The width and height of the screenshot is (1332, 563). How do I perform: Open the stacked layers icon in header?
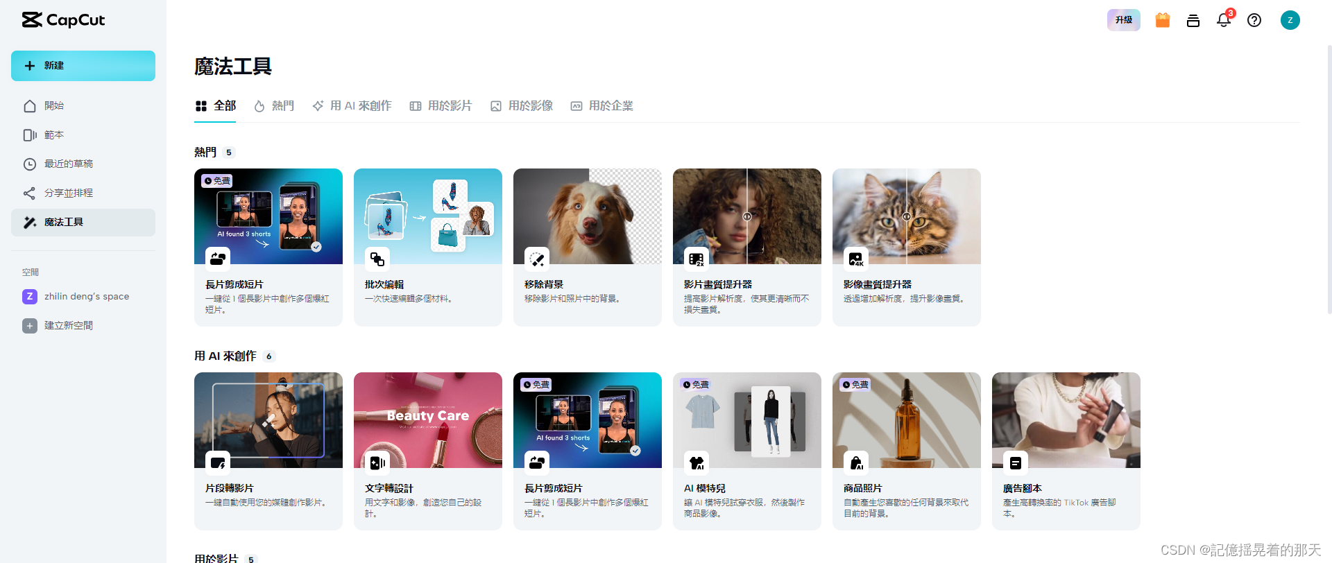1193,20
